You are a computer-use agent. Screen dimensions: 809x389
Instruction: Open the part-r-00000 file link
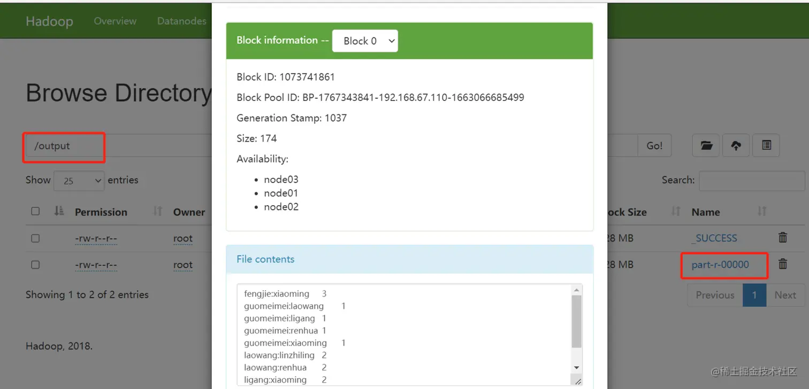pos(720,264)
